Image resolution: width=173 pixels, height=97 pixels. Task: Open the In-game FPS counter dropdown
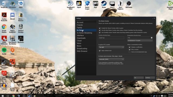(x=111, y=47)
